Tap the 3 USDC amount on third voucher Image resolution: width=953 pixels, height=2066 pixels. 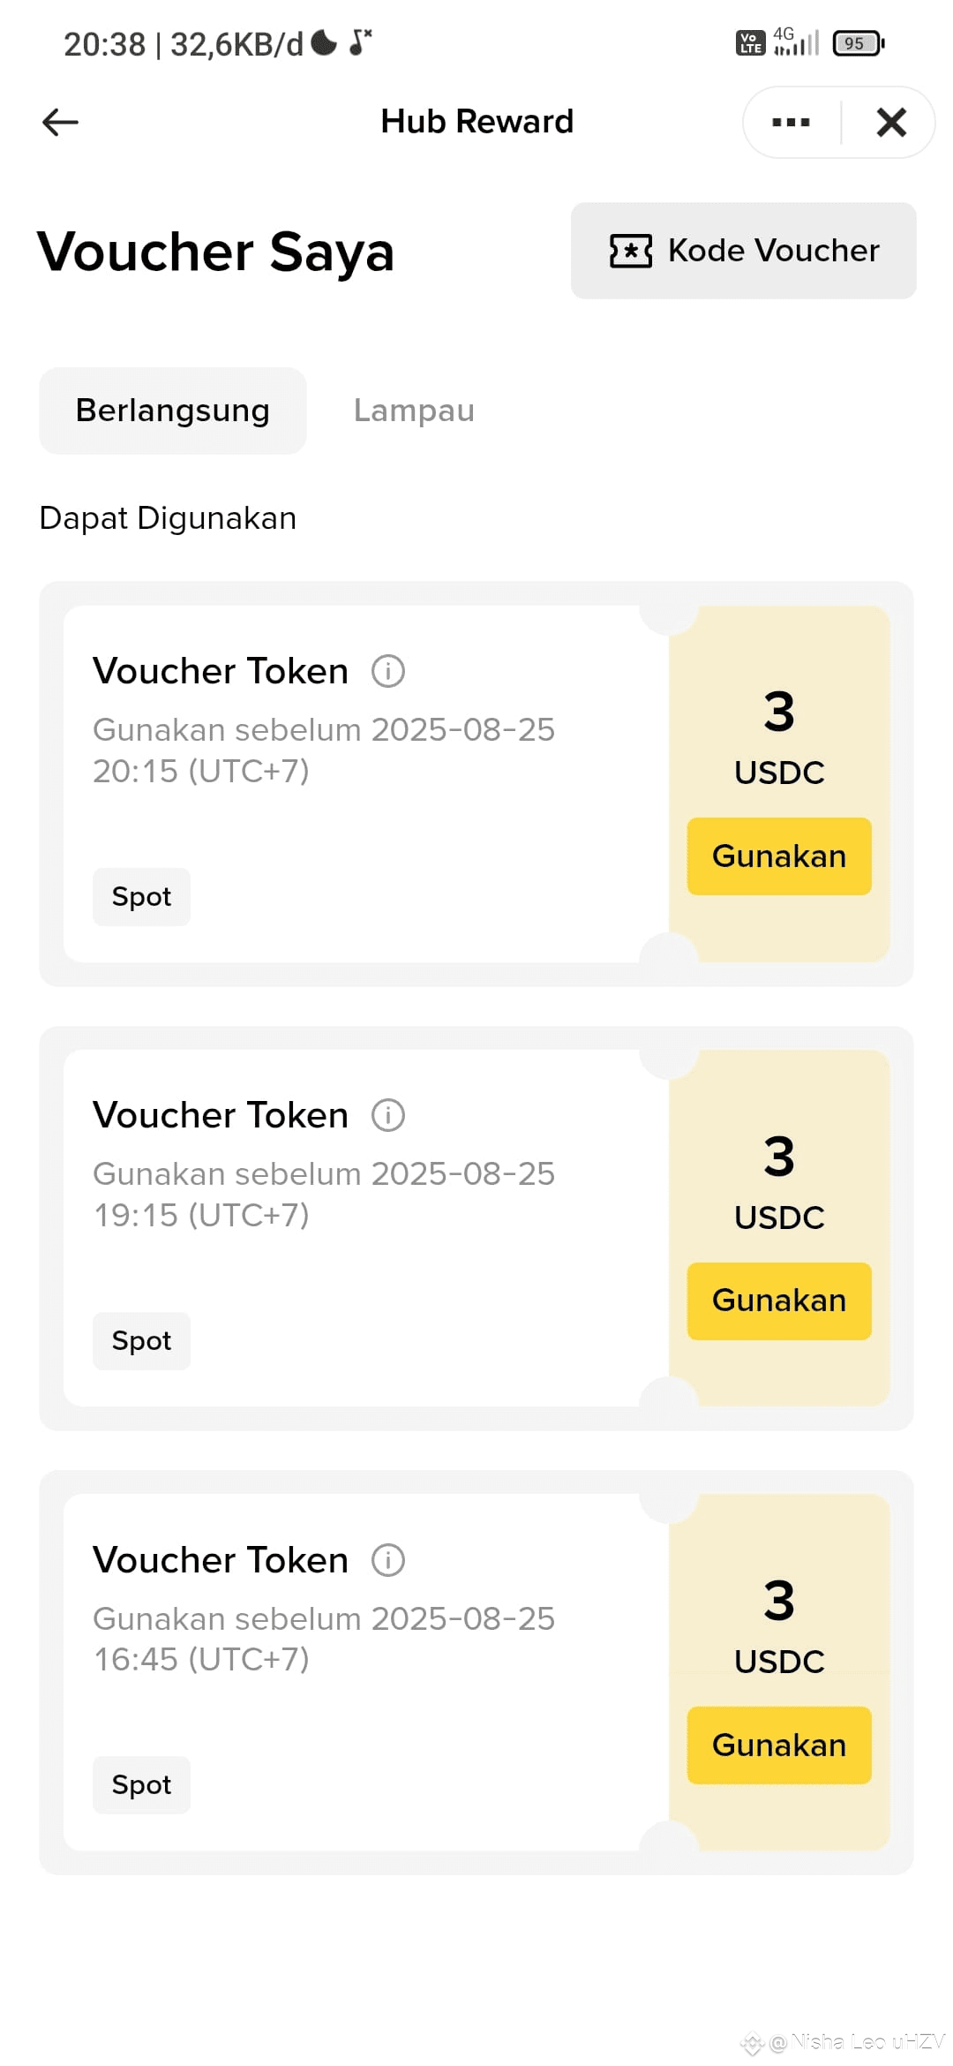(779, 1626)
